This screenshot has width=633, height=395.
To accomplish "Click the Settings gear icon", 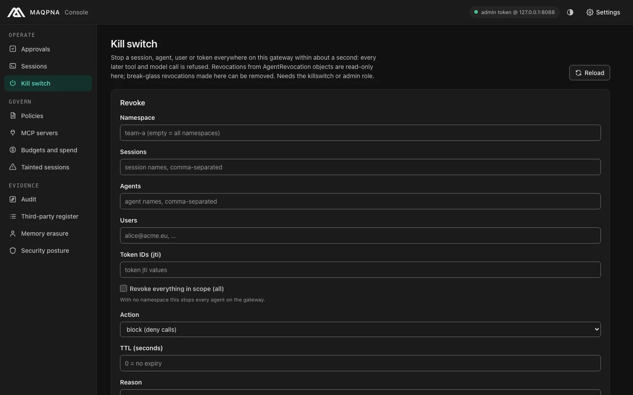I will tap(590, 12).
